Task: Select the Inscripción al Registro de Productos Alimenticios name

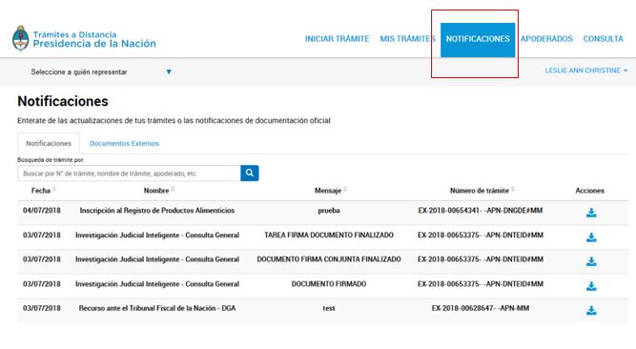Action: [157, 210]
